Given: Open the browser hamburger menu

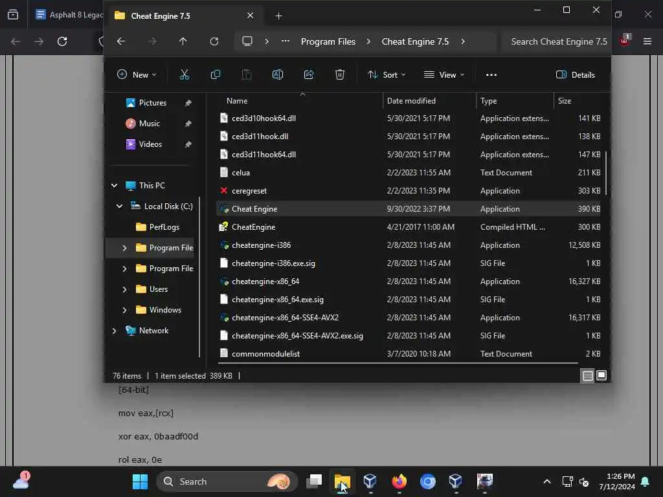Looking at the screenshot, I should [647, 41].
